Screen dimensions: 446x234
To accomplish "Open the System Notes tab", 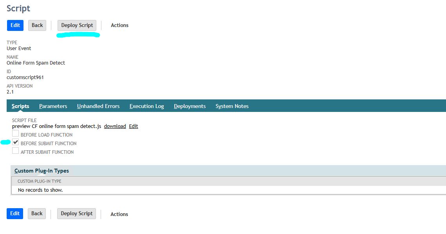I will (232, 106).
